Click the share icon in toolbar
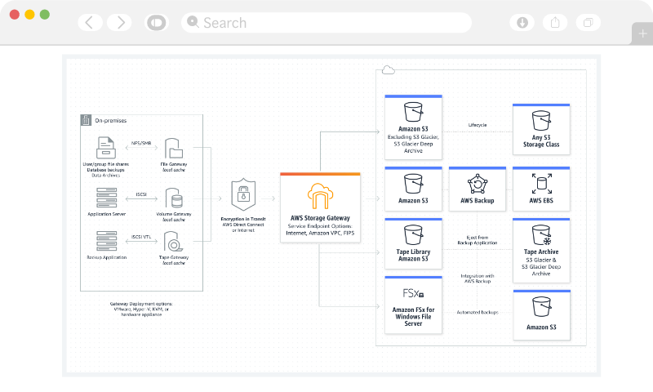Screen dimensions: 653x392 point(555,22)
